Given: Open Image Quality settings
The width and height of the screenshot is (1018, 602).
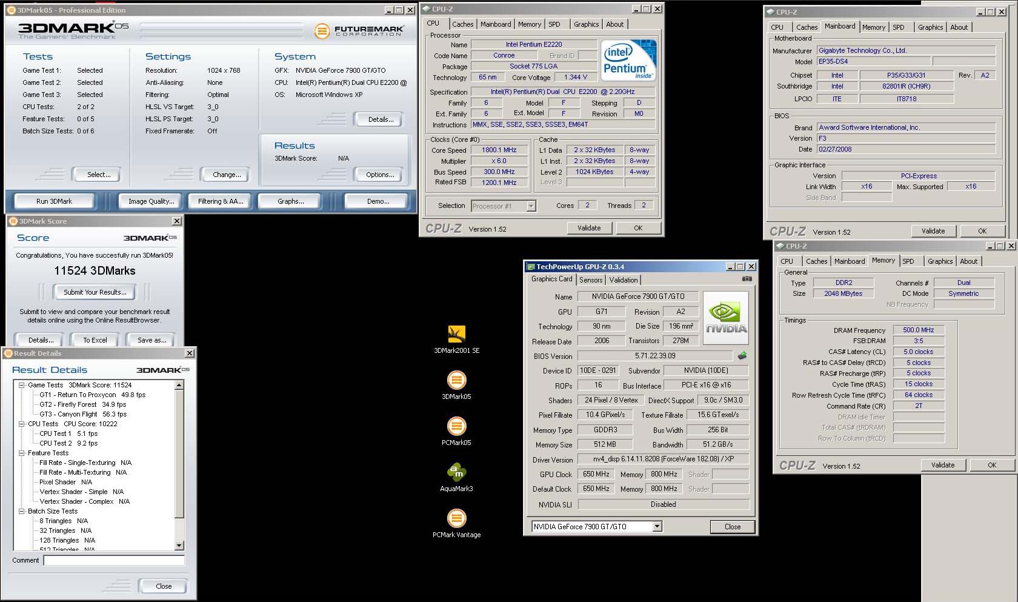Looking at the screenshot, I should coord(151,201).
